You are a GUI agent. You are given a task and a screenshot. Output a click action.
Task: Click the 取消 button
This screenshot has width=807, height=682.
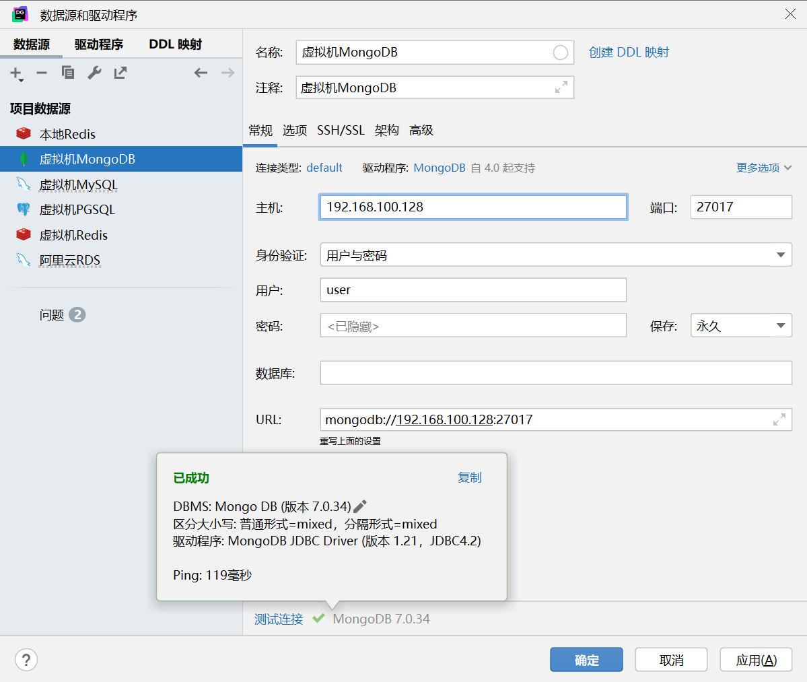[x=671, y=660]
